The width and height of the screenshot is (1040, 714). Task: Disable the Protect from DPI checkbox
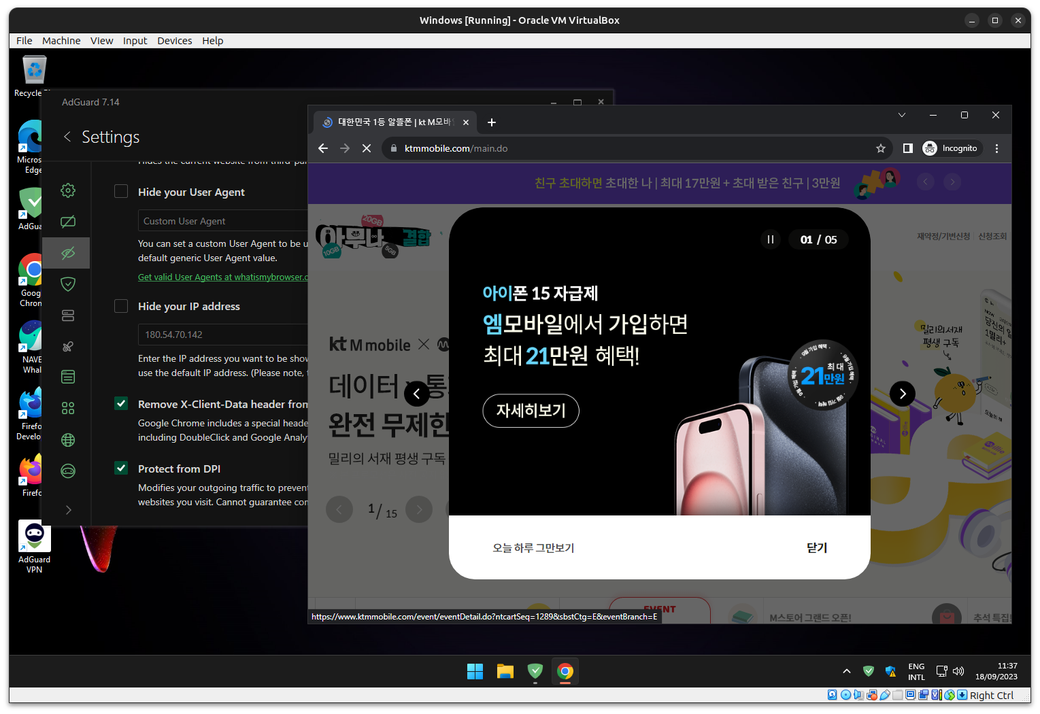(121, 468)
